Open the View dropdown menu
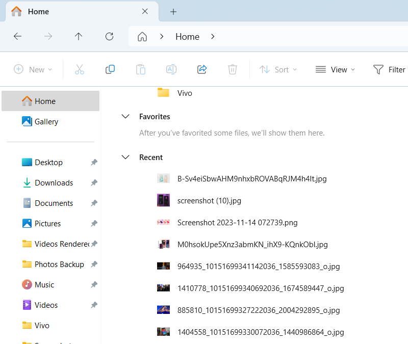This screenshot has width=408, height=344. pos(335,69)
